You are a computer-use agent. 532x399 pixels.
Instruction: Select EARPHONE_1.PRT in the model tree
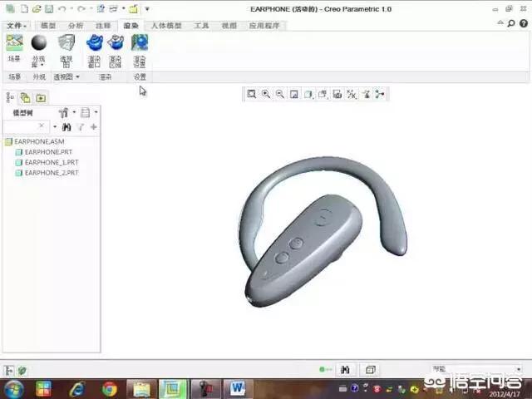(x=51, y=163)
